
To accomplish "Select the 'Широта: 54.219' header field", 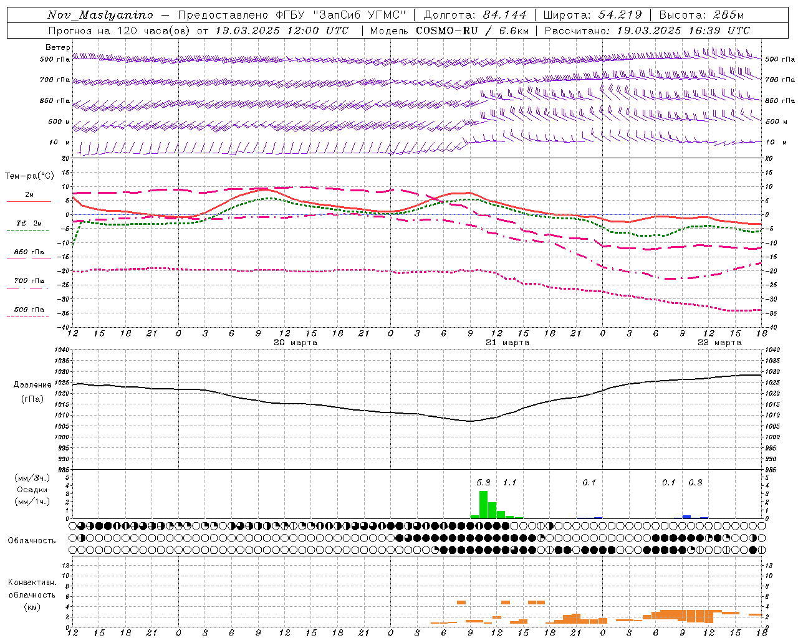I will tap(592, 15).
